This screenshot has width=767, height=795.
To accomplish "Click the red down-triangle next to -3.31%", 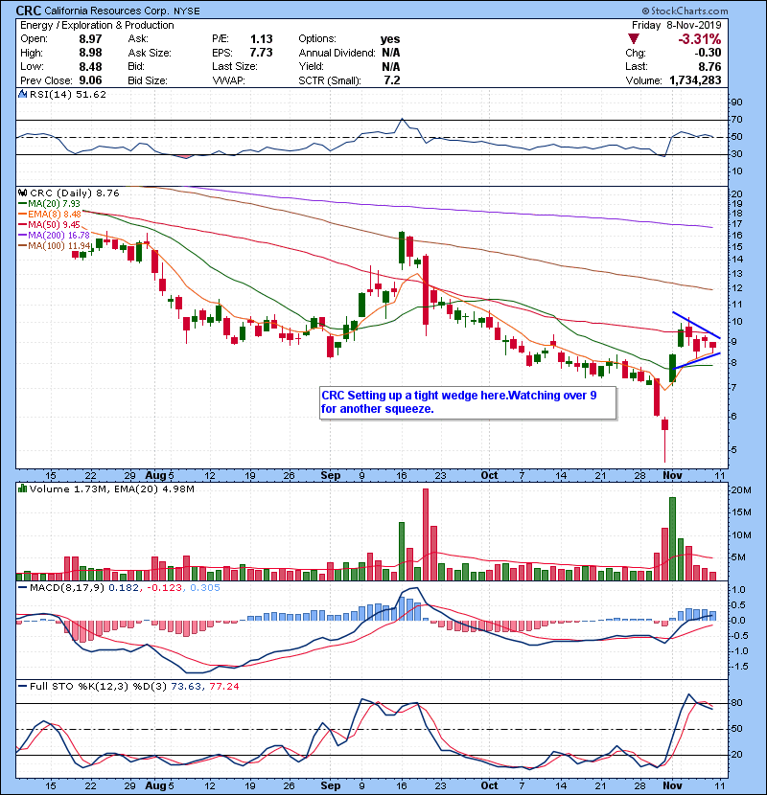I will click(633, 39).
